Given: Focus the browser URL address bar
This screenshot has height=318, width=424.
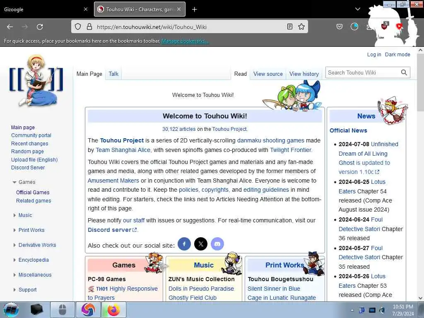Looking at the screenshot, I should [x=190, y=27].
